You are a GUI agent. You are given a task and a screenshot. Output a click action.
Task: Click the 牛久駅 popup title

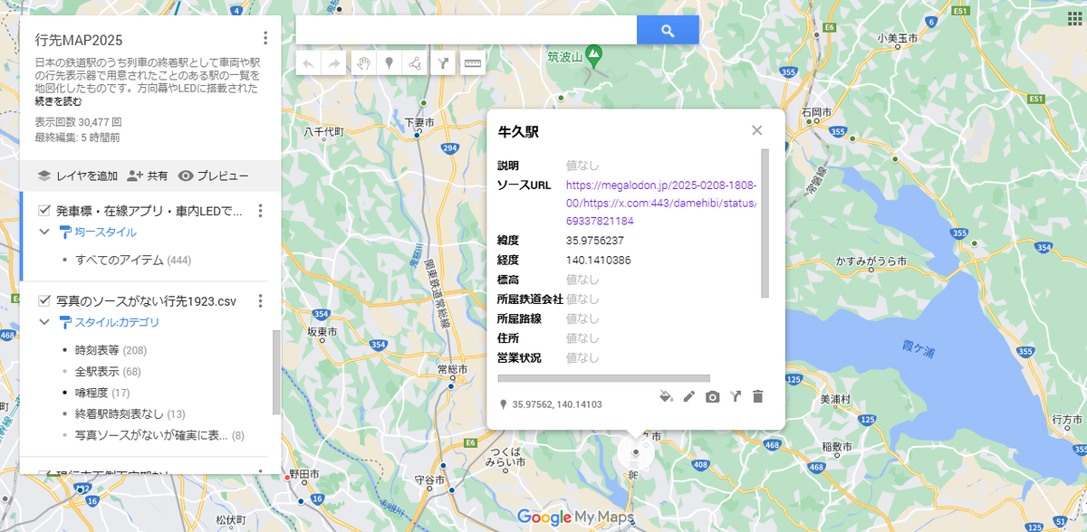coord(518,132)
